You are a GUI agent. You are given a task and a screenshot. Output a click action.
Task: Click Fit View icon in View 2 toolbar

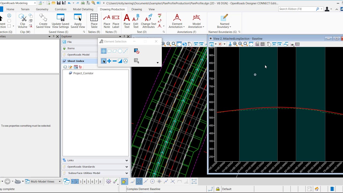(x=251, y=44)
